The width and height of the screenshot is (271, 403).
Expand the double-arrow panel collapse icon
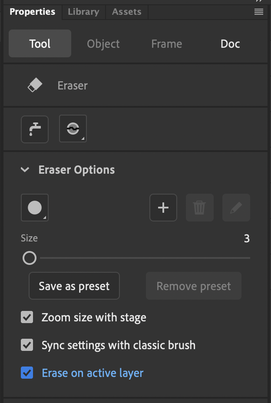click(259, 2)
